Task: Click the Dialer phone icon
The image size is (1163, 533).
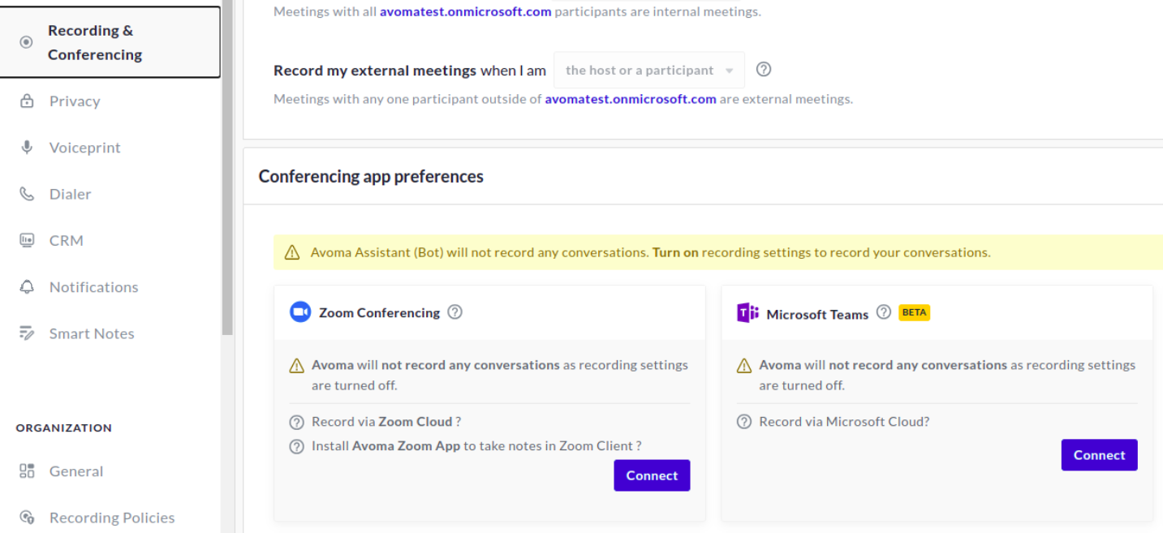Action: 27,194
